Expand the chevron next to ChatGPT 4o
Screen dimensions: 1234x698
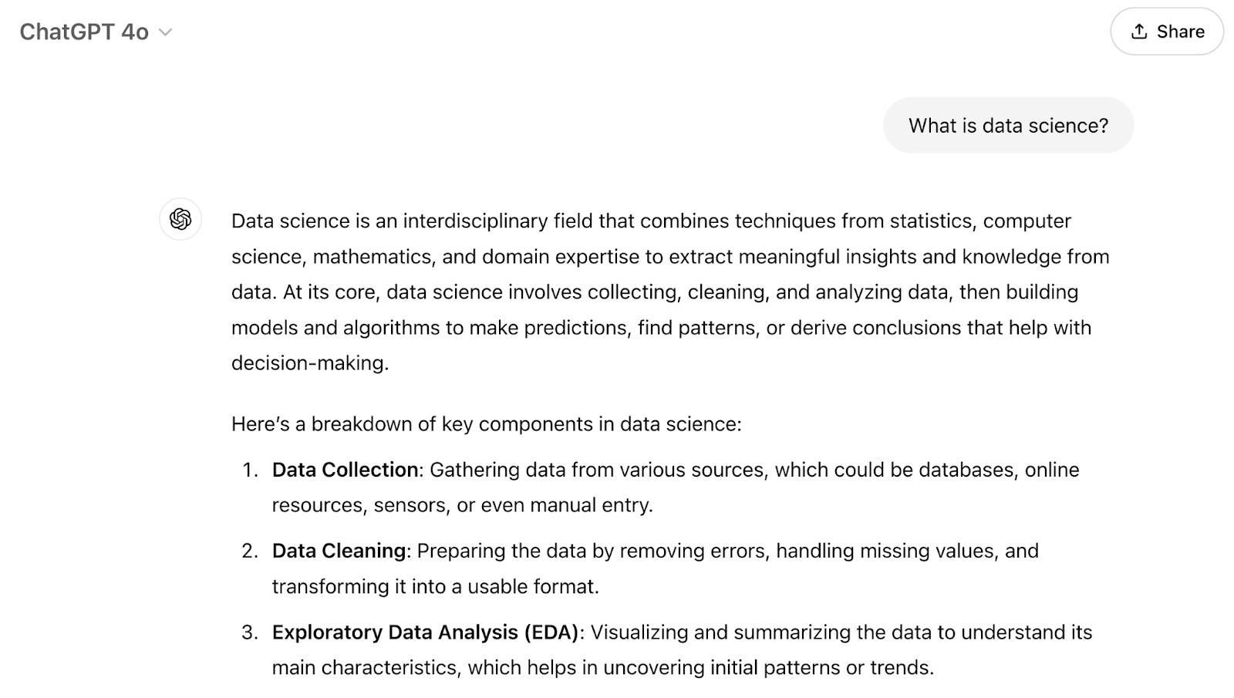click(164, 32)
